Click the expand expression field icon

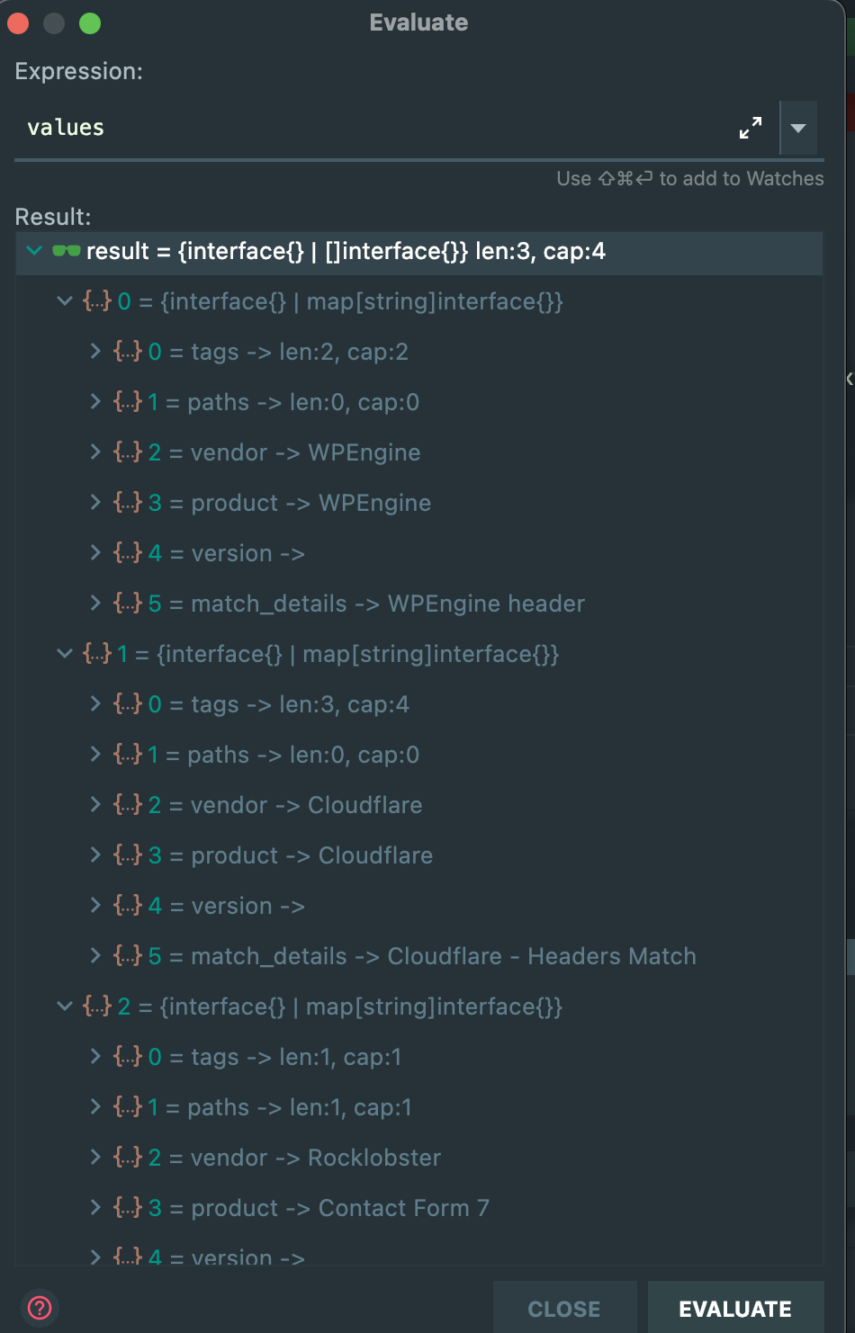751,128
